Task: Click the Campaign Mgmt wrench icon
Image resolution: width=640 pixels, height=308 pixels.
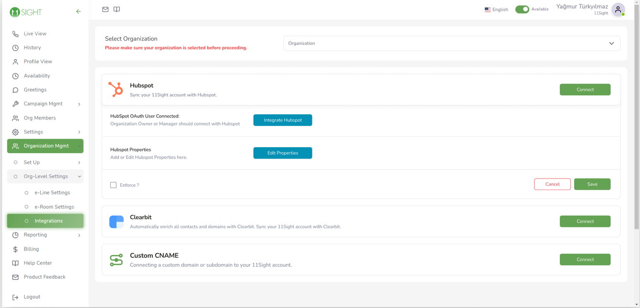Action: [x=15, y=104]
